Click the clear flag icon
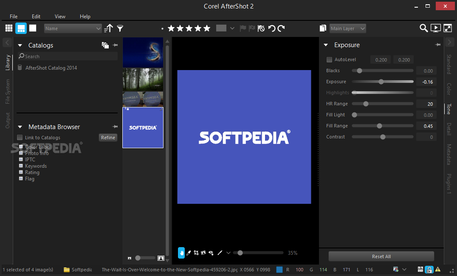The width and height of the screenshot is (457, 276). [x=261, y=28]
